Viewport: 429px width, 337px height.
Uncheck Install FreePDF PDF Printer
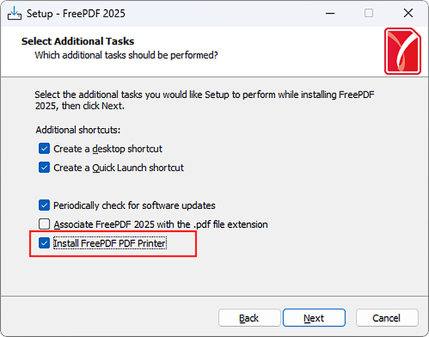[x=44, y=243]
